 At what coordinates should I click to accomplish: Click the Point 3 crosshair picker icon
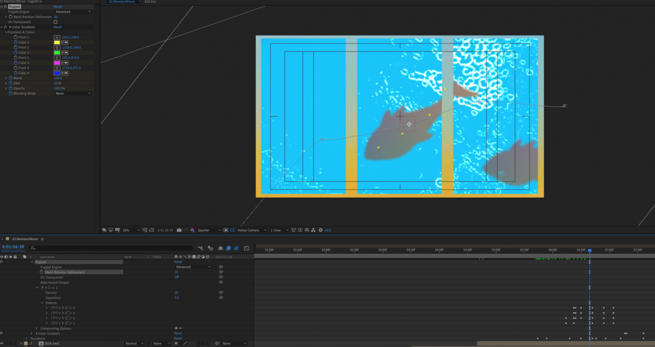(x=57, y=57)
